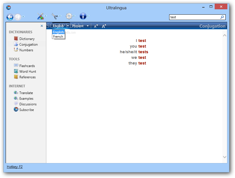Click the 'they test' conjugation line

137,63
